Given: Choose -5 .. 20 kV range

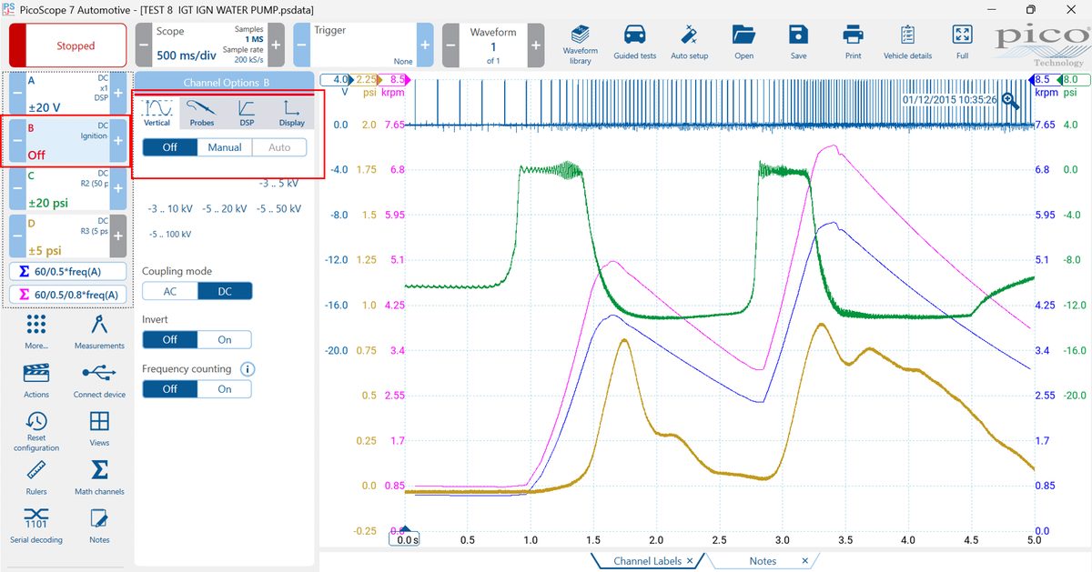Looking at the screenshot, I should pos(225,208).
